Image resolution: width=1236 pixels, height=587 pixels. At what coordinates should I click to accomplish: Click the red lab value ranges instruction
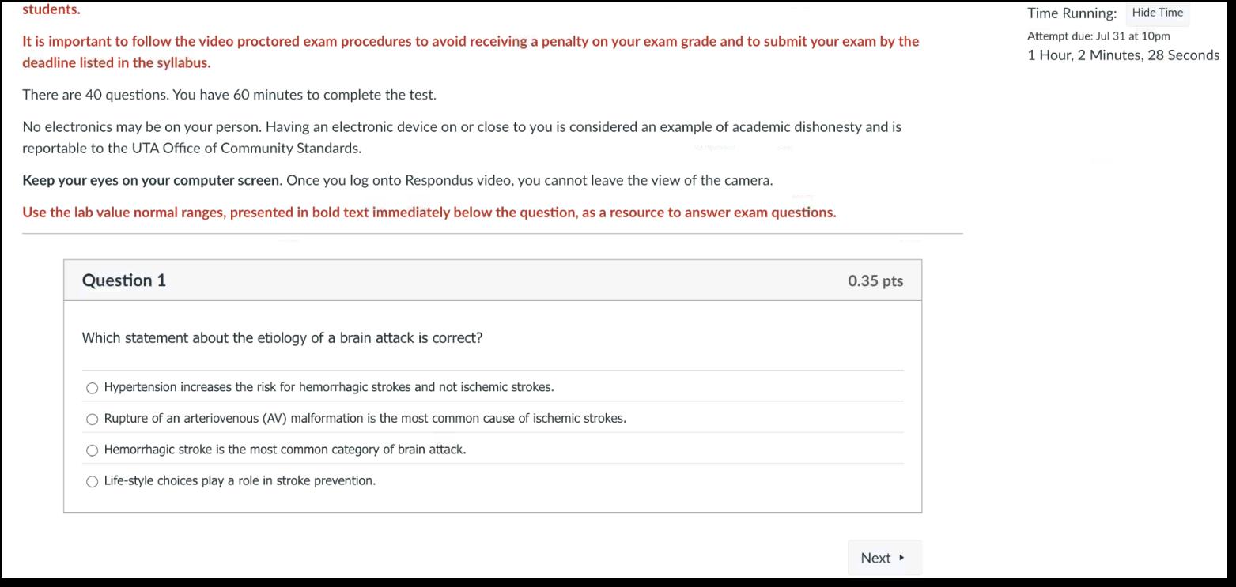(x=429, y=213)
